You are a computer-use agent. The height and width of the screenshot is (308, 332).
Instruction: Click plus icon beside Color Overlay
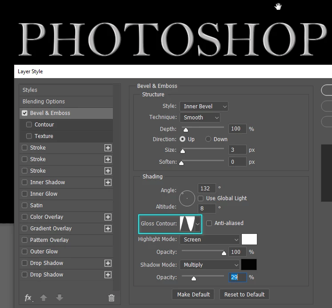coord(108,217)
